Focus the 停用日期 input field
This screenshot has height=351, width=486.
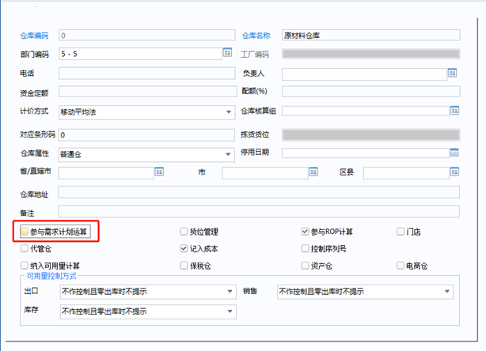pos(366,153)
